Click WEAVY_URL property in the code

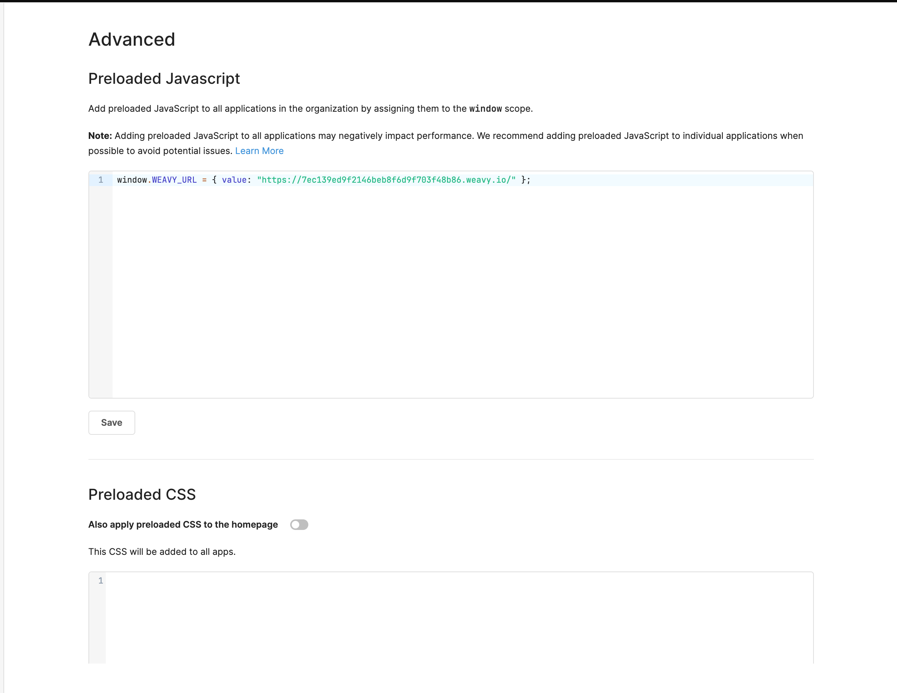coord(174,180)
